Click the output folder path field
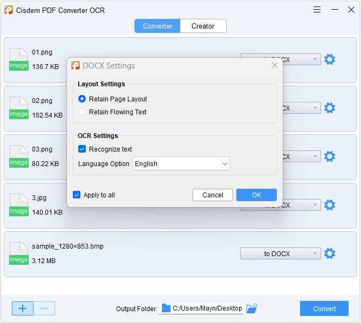The image size is (361, 323). point(201,308)
